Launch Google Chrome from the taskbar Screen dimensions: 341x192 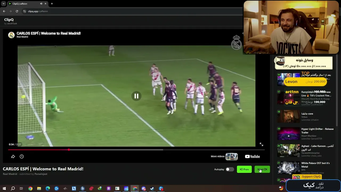(30, 189)
